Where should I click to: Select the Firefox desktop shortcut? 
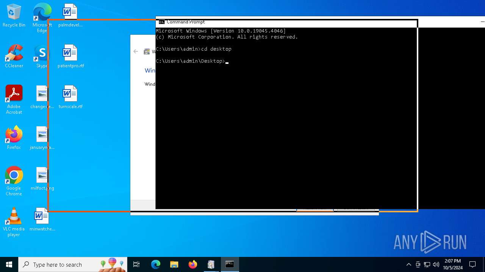[14, 138]
